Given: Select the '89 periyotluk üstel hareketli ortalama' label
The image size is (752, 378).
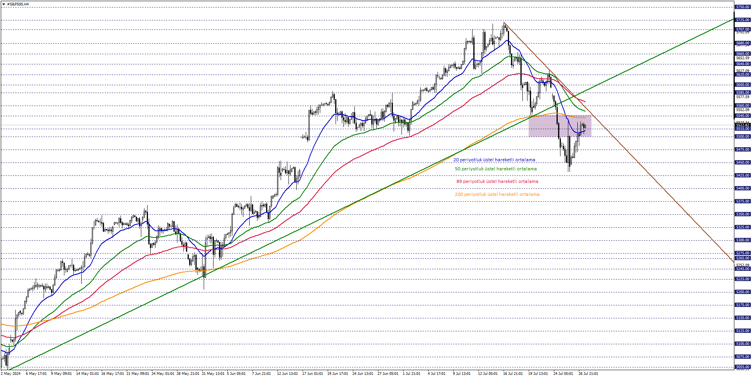Looking at the screenshot, I should (x=497, y=181).
